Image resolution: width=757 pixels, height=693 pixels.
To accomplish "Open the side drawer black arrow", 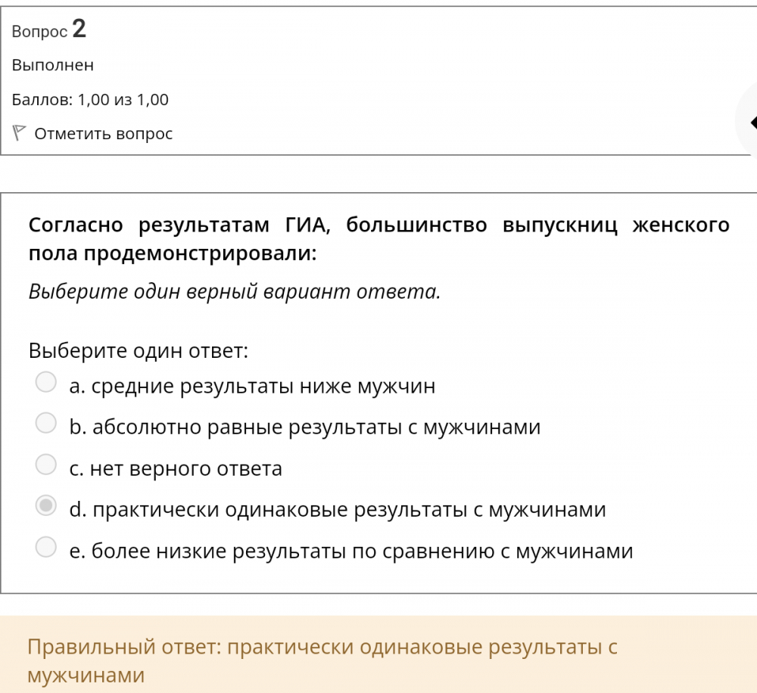I will click(752, 122).
